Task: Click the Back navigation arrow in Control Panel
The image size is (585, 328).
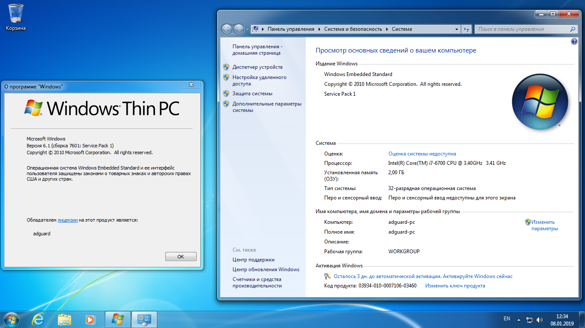Action: [227, 29]
